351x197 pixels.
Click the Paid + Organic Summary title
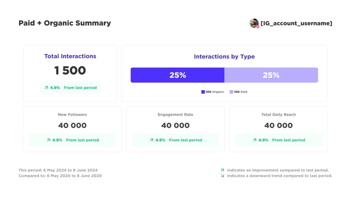point(64,23)
